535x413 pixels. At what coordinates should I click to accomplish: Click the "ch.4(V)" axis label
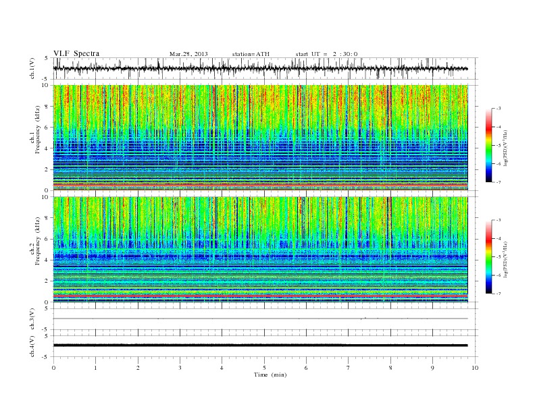32,346
